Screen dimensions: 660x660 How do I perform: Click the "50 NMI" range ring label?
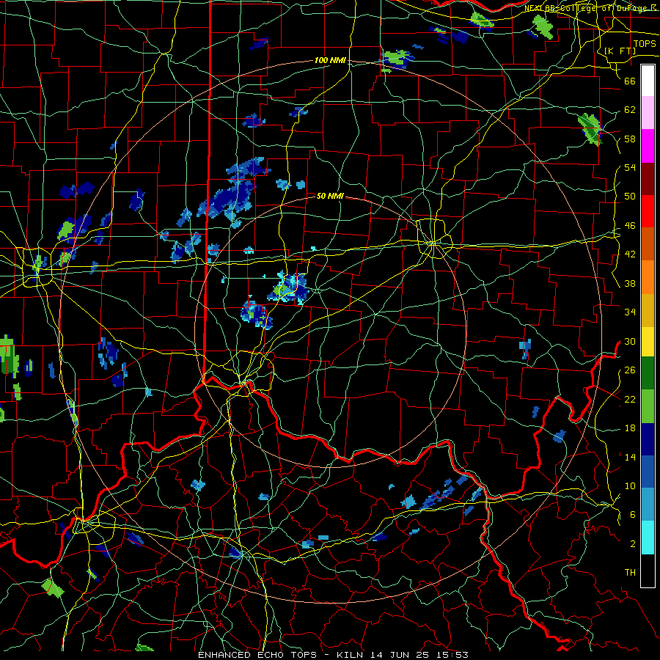[x=330, y=196]
